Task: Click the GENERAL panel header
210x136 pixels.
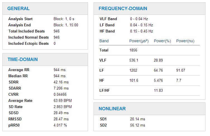Action: (x=18, y=8)
